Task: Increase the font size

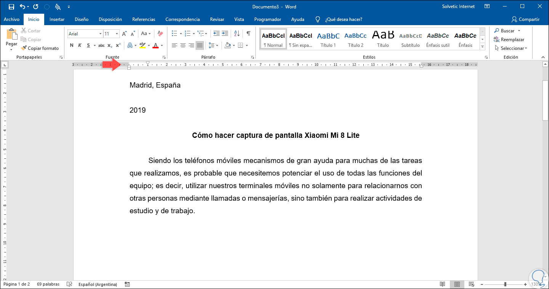Action: (x=124, y=34)
